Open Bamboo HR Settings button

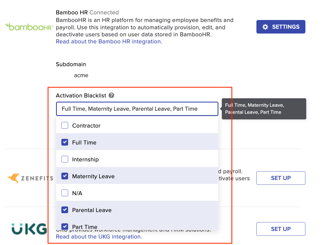click(x=281, y=27)
